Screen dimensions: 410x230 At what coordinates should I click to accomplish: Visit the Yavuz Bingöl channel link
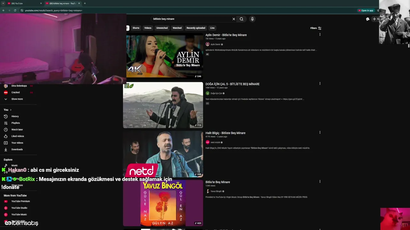[216, 191]
